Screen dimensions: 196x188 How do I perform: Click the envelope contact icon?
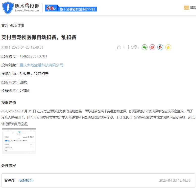[186, 8]
